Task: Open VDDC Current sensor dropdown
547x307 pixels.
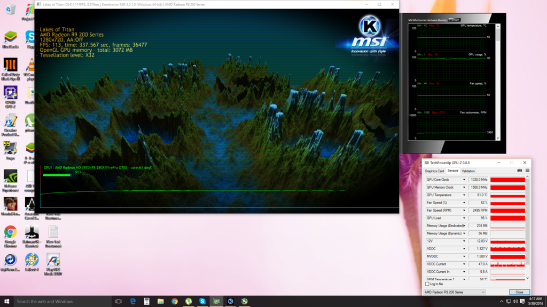Action: click(x=464, y=264)
